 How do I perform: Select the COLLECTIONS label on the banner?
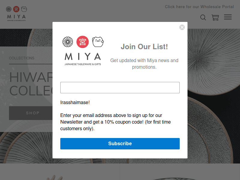tap(22, 58)
